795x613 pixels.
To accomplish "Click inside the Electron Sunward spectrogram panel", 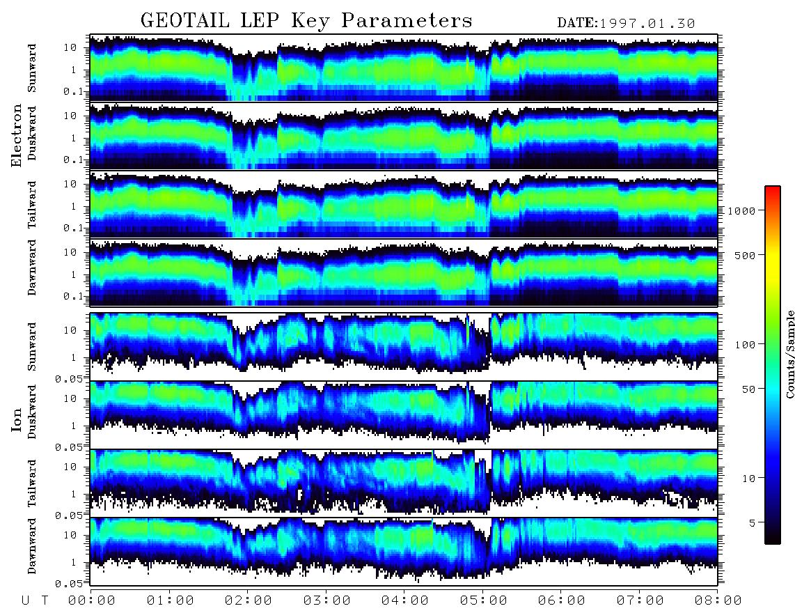I will [404, 68].
